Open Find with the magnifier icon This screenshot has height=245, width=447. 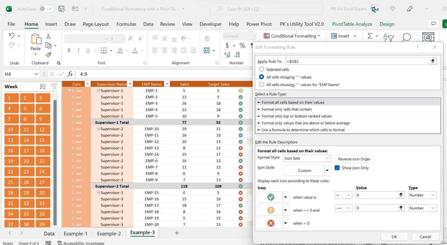pos(406,37)
